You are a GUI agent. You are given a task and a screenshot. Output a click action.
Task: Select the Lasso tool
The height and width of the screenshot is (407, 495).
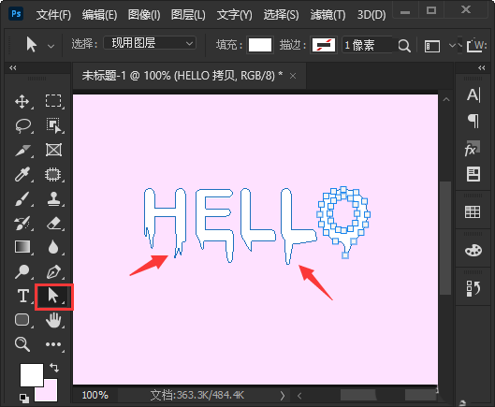pyautogui.click(x=22, y=126)
